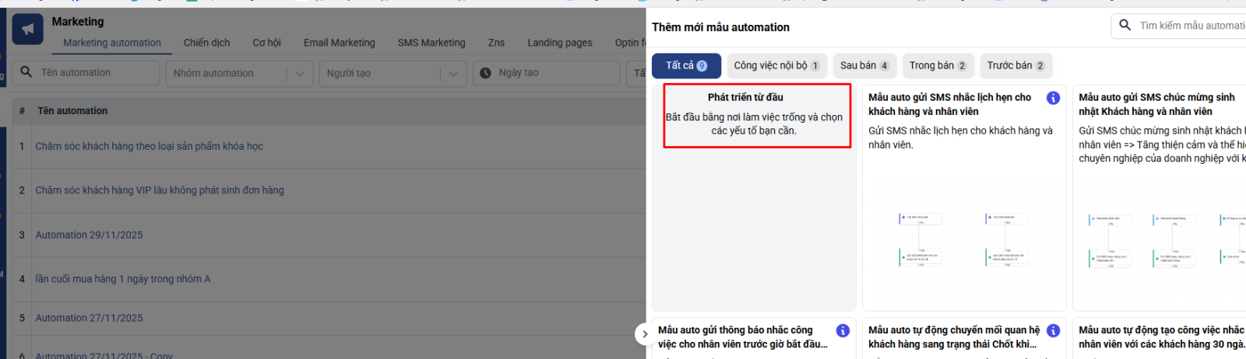
Task: Select SMS chúc mừng sinh nhật template preview
Action: pyautogui.click(x=1160, y=241)
